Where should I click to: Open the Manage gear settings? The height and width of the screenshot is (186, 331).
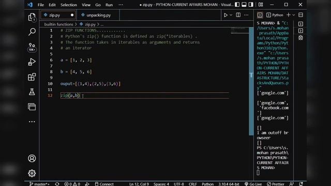pyautogui.click(x=32, y=173)
